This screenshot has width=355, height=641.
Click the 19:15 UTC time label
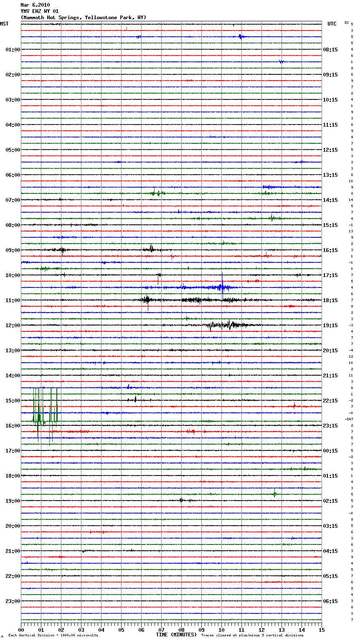point(330,326)
